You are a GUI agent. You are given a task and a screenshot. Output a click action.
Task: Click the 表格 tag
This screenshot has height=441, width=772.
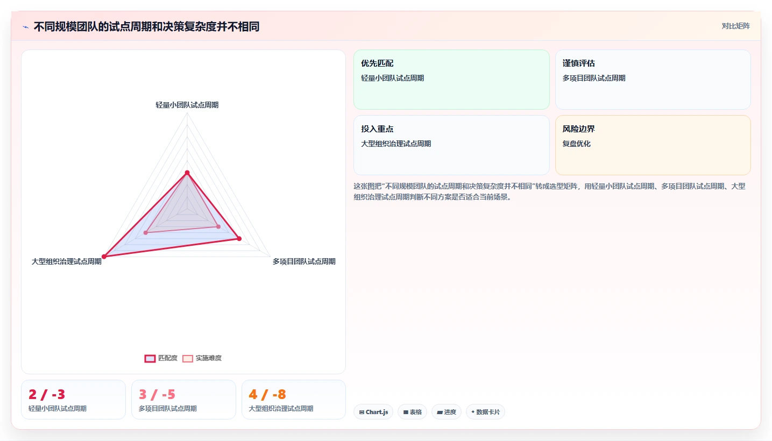[x=413, y=412]
